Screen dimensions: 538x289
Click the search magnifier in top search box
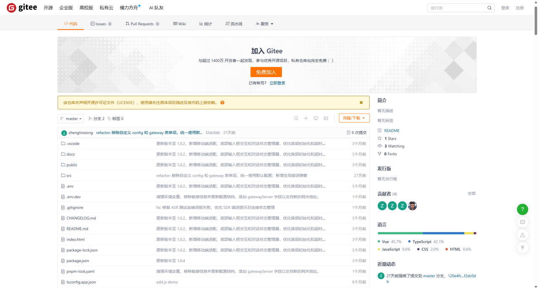tap(489, 8)
